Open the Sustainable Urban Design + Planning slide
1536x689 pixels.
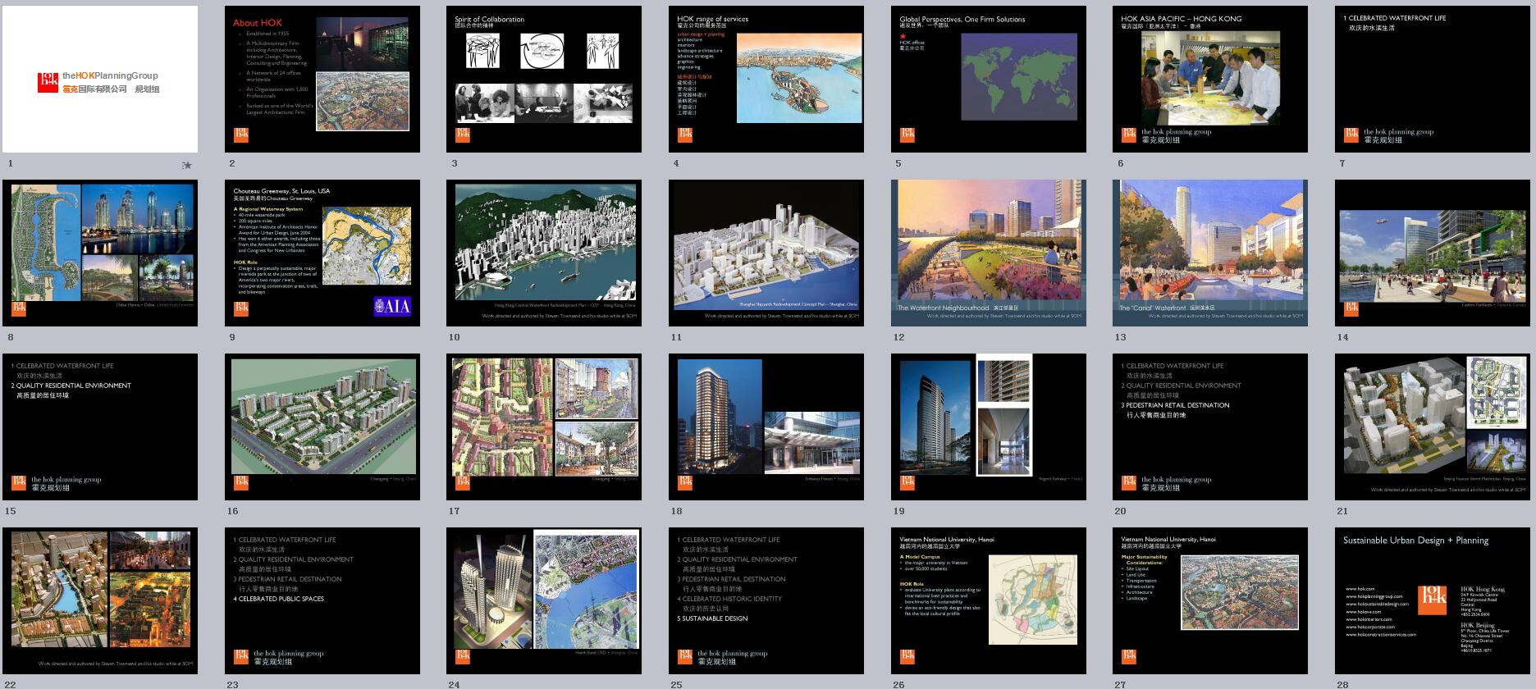(1433, 601)
